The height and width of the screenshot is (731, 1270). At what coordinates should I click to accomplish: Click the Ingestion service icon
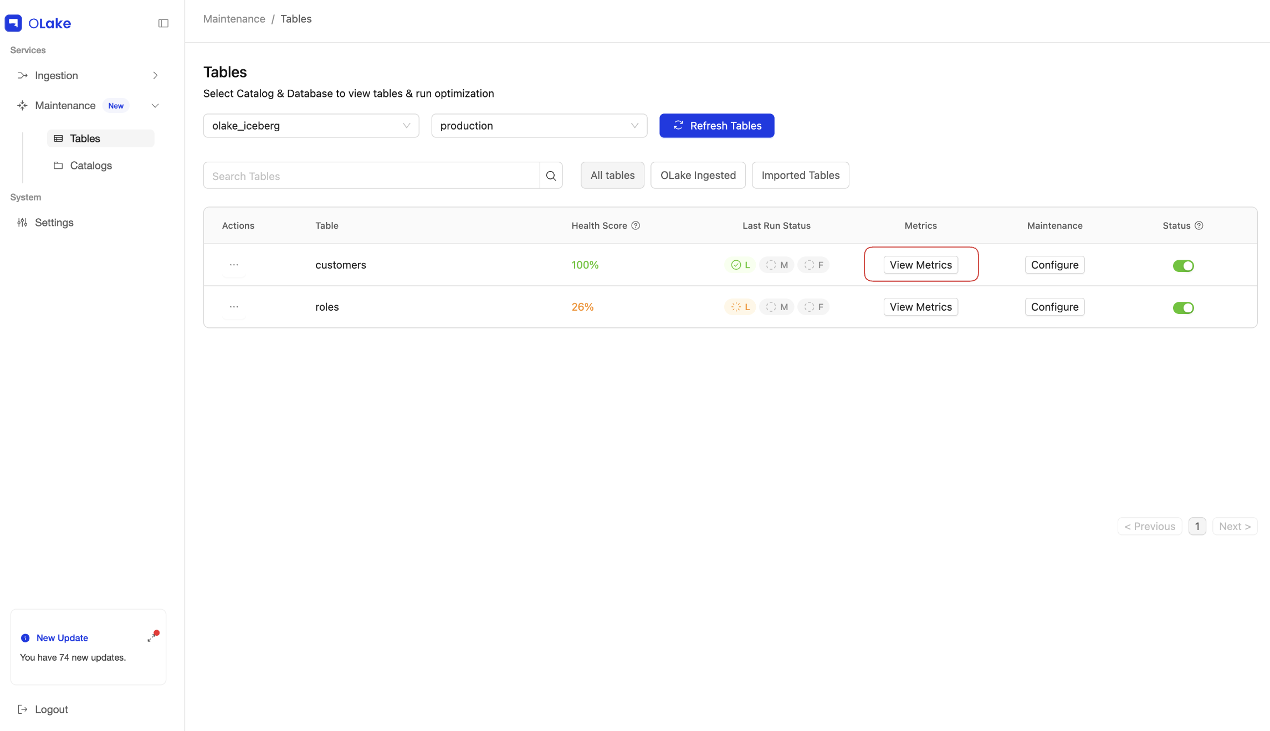(22, 75)
